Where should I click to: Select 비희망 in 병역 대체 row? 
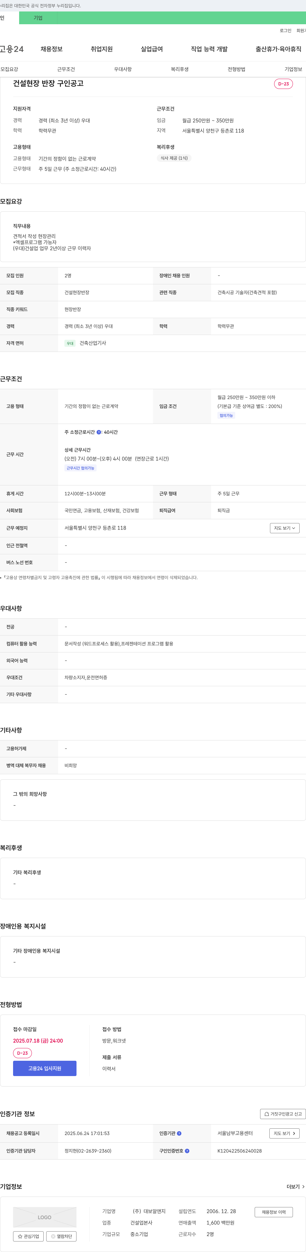(x=71, y=766)
